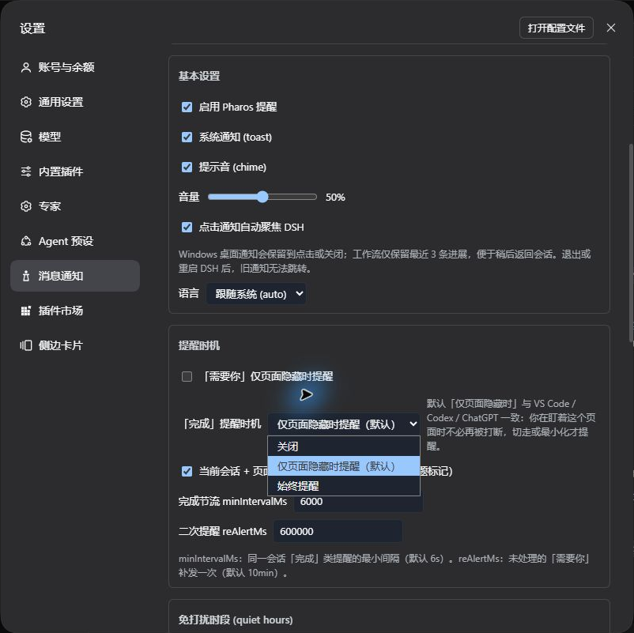Screen dimensions: 634x633
Task: Click the 完成节流 minIntervalMs input field
Action: click(358, 502)
